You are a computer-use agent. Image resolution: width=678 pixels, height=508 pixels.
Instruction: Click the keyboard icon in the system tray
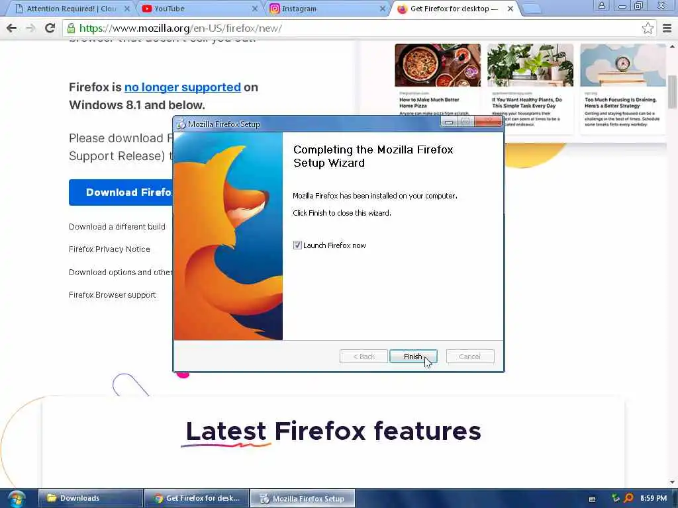(593, 499)
